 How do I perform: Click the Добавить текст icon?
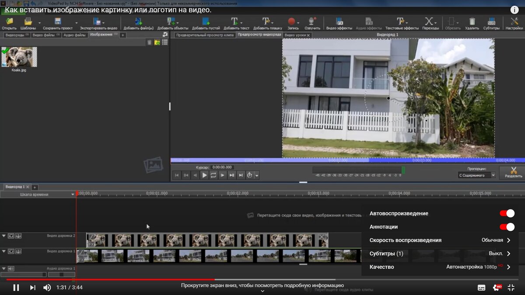tap(234, 21)
